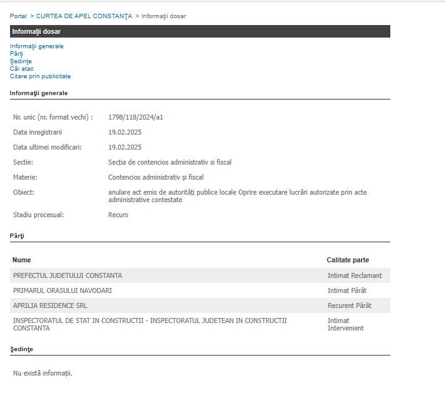
Task: Click the 'Nu există informații.' message
Action: [43, 373]
